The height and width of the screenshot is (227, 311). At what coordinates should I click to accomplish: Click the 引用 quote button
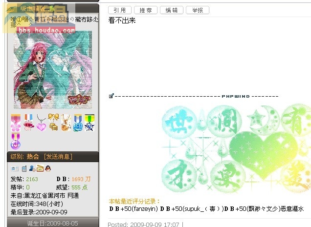pyautogui.click(x=120, y=10)
